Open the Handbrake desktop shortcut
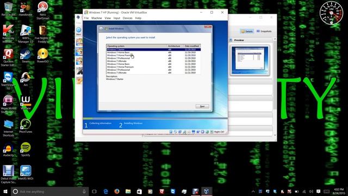This screenshot has width=348, height=196. pyautogui.click(x=26, y=9)
